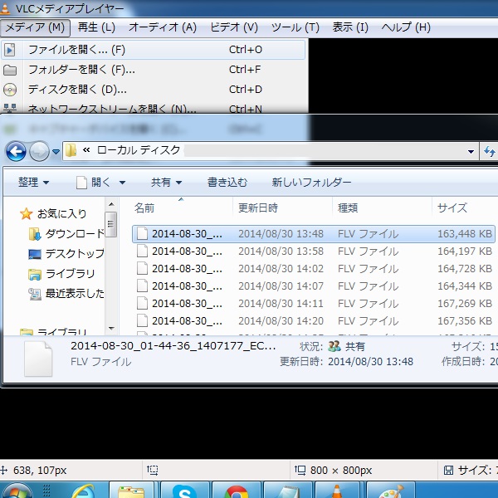Viewport: 498px width, 498px height.
Task: Select FLV file modified at 13:58
Action: coord(313,251)
